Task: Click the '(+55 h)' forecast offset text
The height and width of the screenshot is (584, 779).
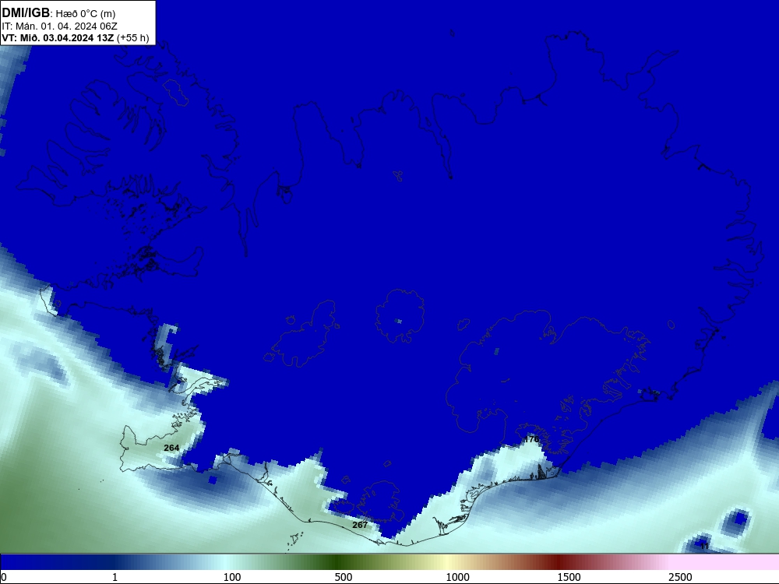Action: tap(133, 37)
